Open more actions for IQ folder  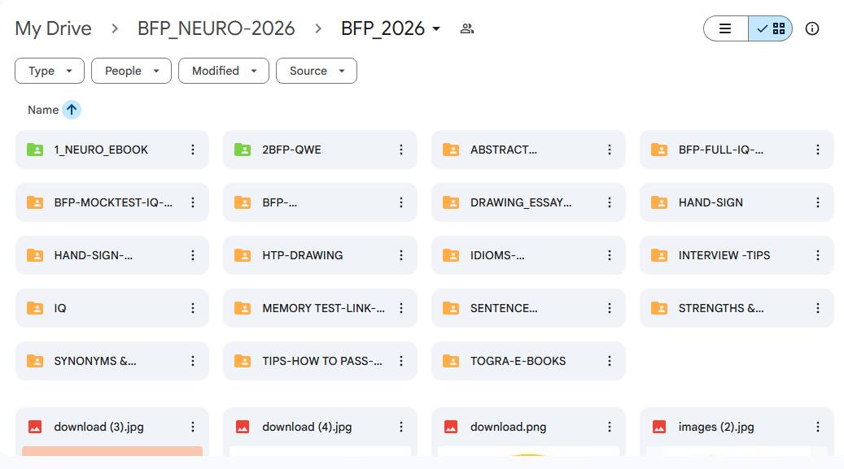[x=193, y=308]
